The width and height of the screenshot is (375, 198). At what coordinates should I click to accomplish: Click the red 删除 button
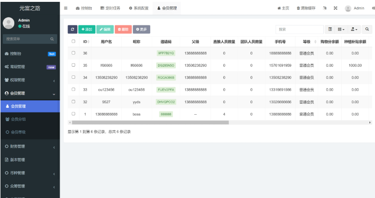123,29
